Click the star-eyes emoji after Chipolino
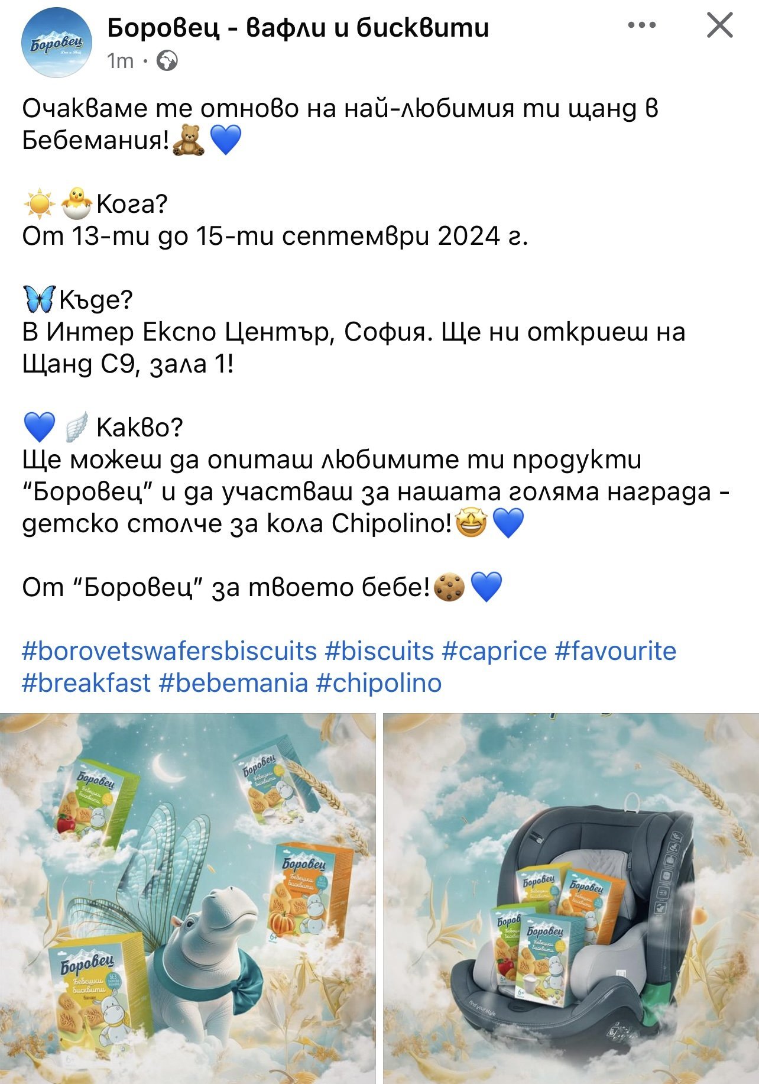This screenshot has width=759, height=1084. click(x=471, y=523)
